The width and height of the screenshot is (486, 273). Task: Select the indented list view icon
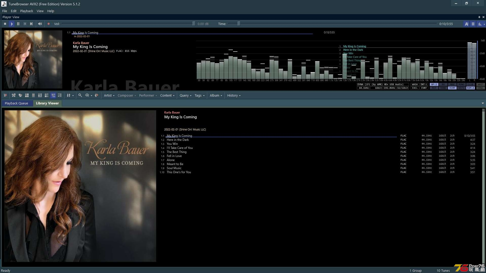click(x=60, y=95)
